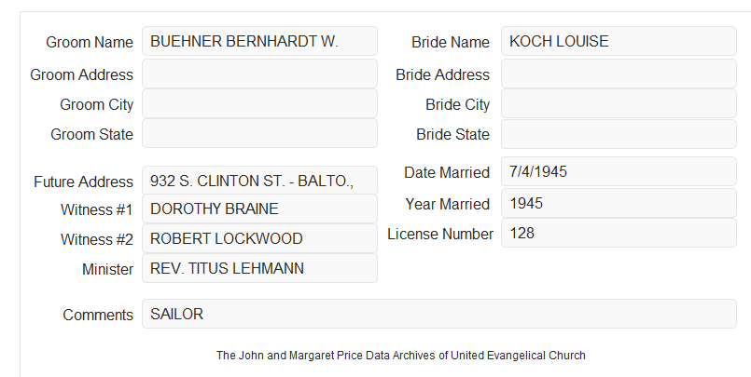Focus the Year Married field
This screenshot has height=377, width=751.
click(619, 203)
